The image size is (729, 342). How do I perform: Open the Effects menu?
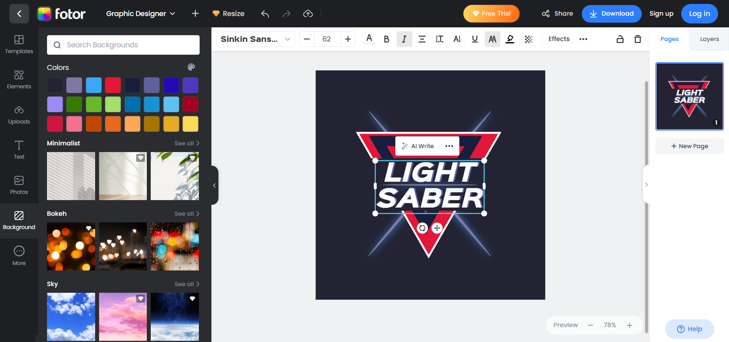pyautogui.click(x=559, y=39)
